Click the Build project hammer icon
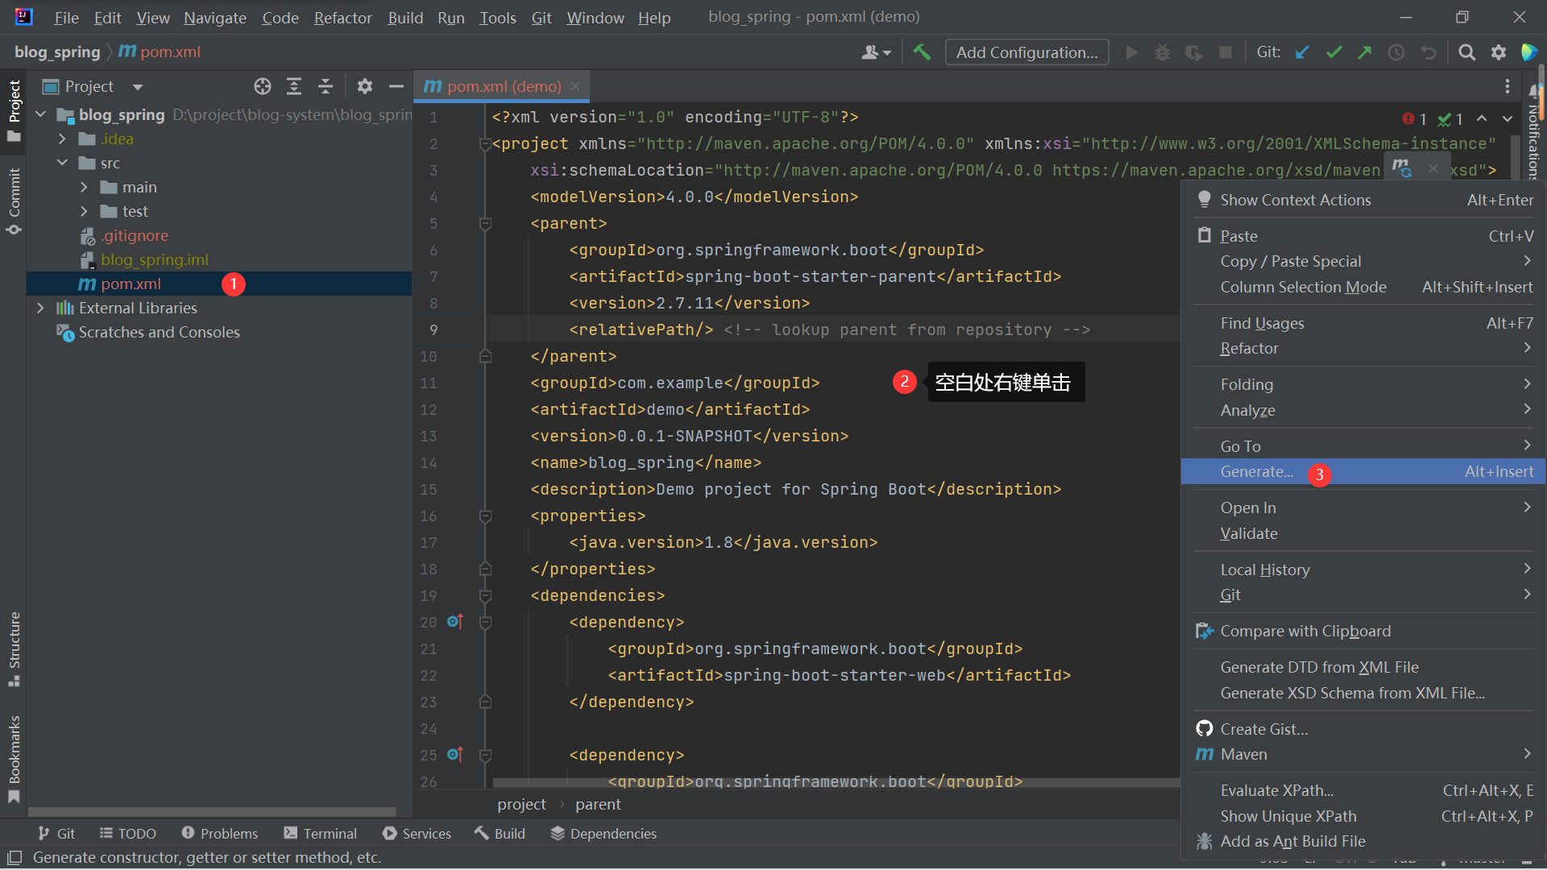This screenshot has width=1547, height=870. point(922,52)
